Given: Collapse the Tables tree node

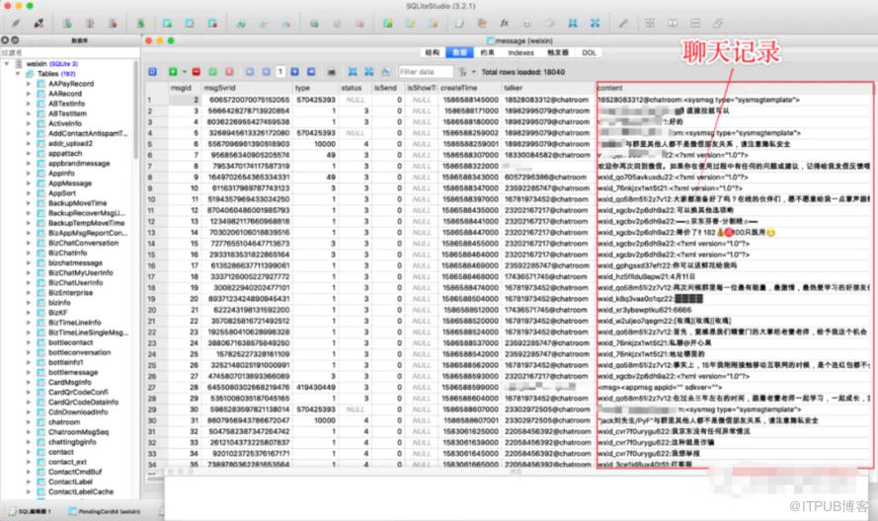Looking at the screenshot, I should [18, 74].
